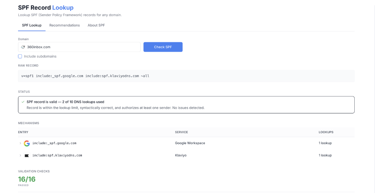Click the 1 lookup value for Klaviyo
The height and width of the screenshot is (193, 375).
tap(325, 155)
